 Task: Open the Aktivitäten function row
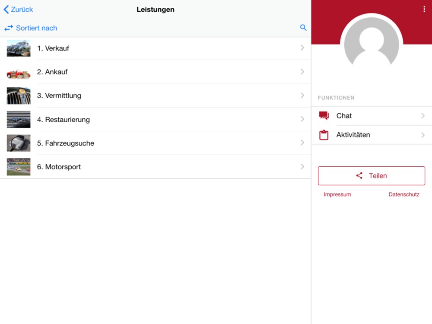coord(372,135)
